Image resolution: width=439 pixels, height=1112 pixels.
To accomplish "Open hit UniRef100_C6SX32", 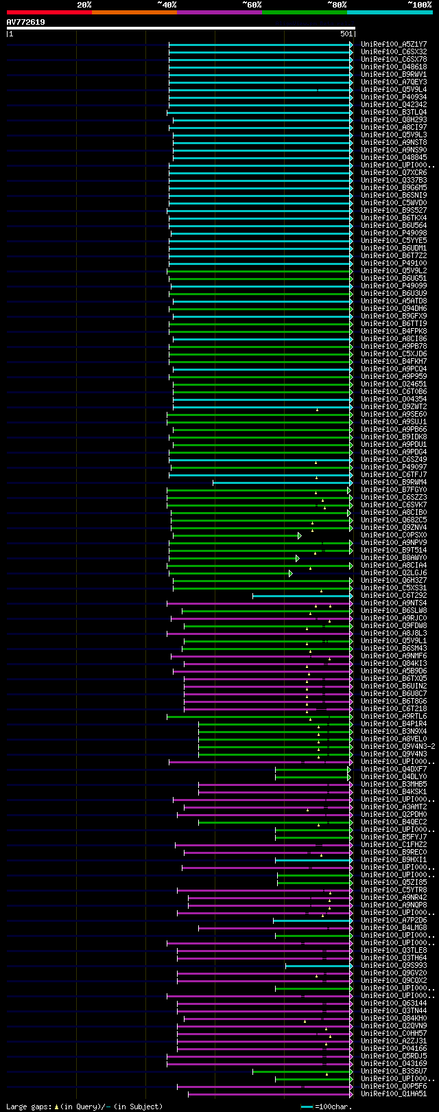I will tap(394, 52).
